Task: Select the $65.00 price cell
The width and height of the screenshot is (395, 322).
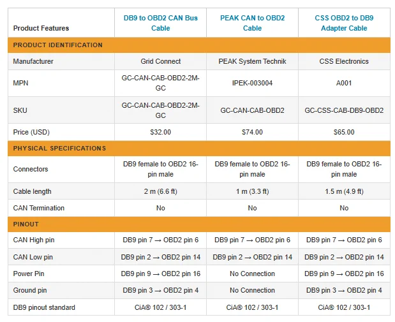Action: pyautogui.click(x=344, y=132)
